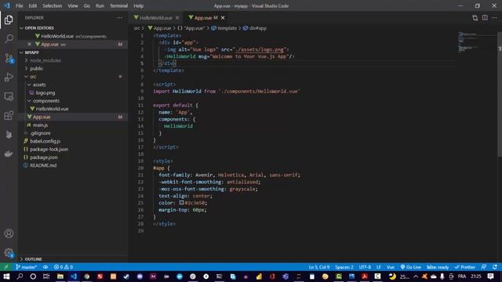Expand the Outline section

(x=33, y=259)
